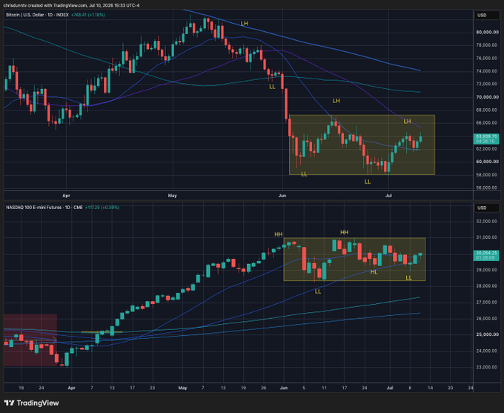Viewport: 504px width, 413px height.
Task: Click the 30,054.25 current NASDAQ price tag
Action: 486,255
